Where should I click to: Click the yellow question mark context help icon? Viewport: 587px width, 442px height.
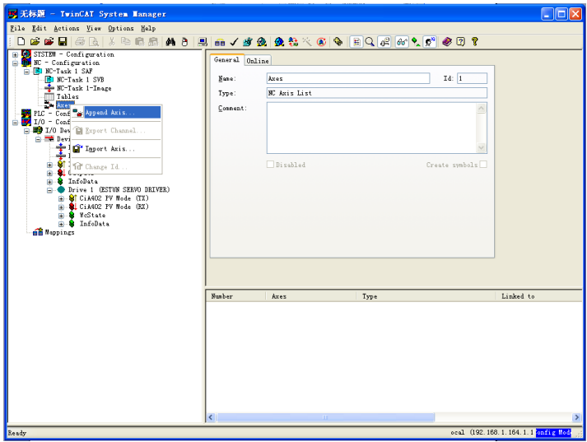pos(475,42)
